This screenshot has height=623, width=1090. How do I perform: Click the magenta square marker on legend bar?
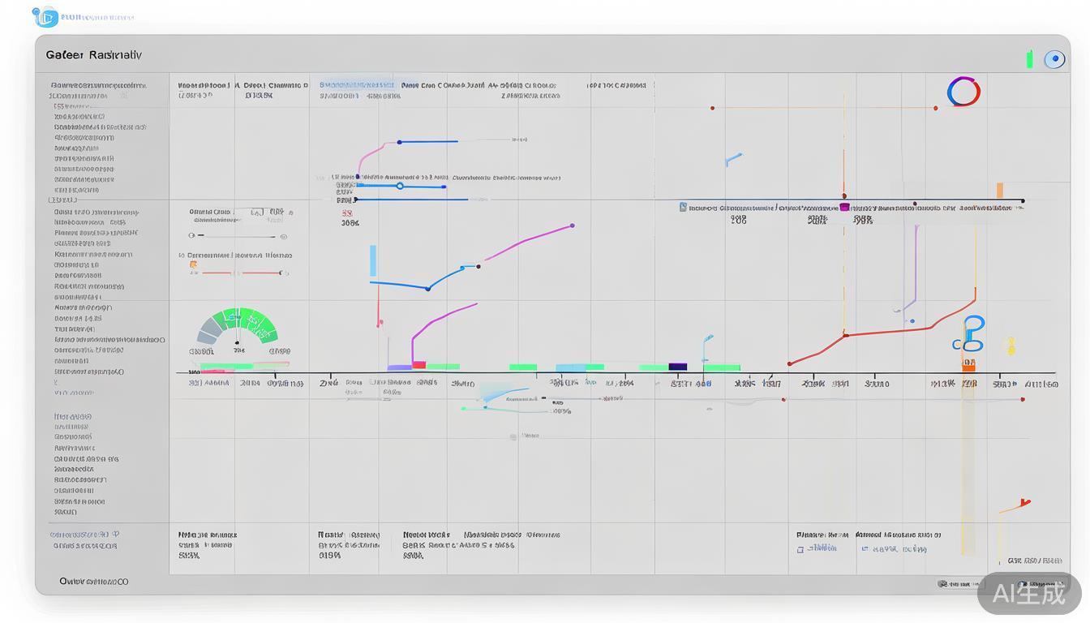pyautogui.click(x=844, y=208)
